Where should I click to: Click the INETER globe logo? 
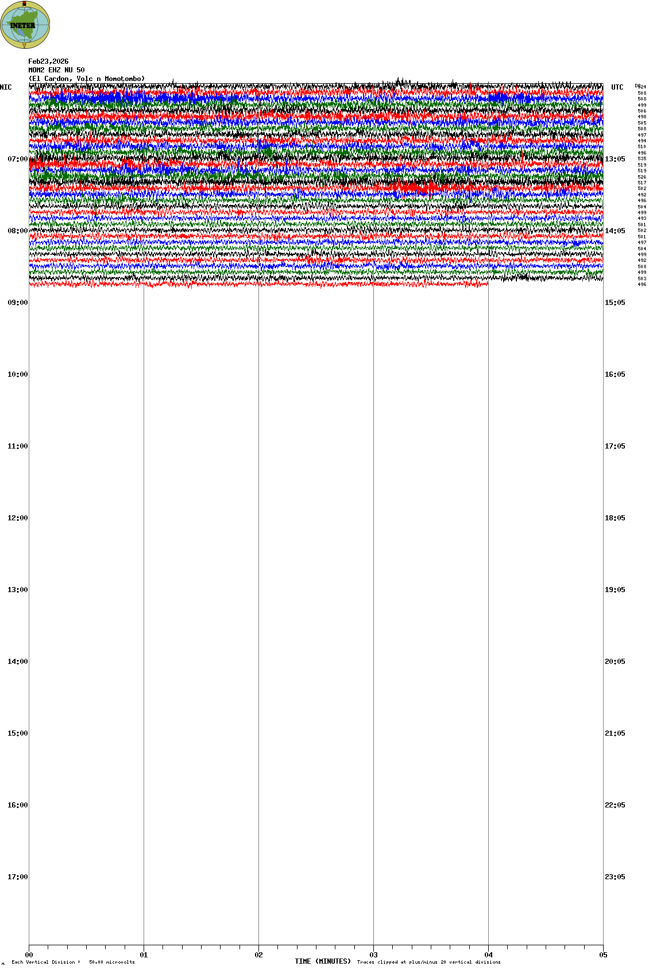[25, 25]
